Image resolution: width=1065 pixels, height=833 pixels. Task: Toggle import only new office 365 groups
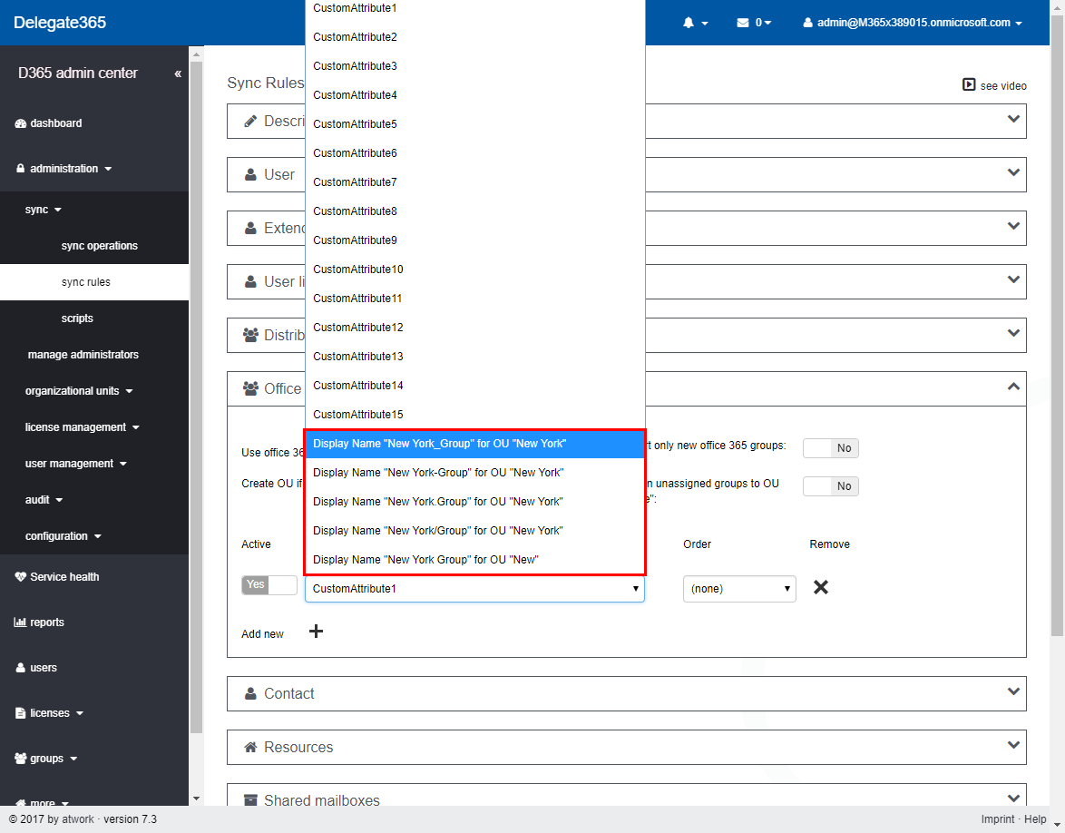pyautogui.click(x=830, y=448)
